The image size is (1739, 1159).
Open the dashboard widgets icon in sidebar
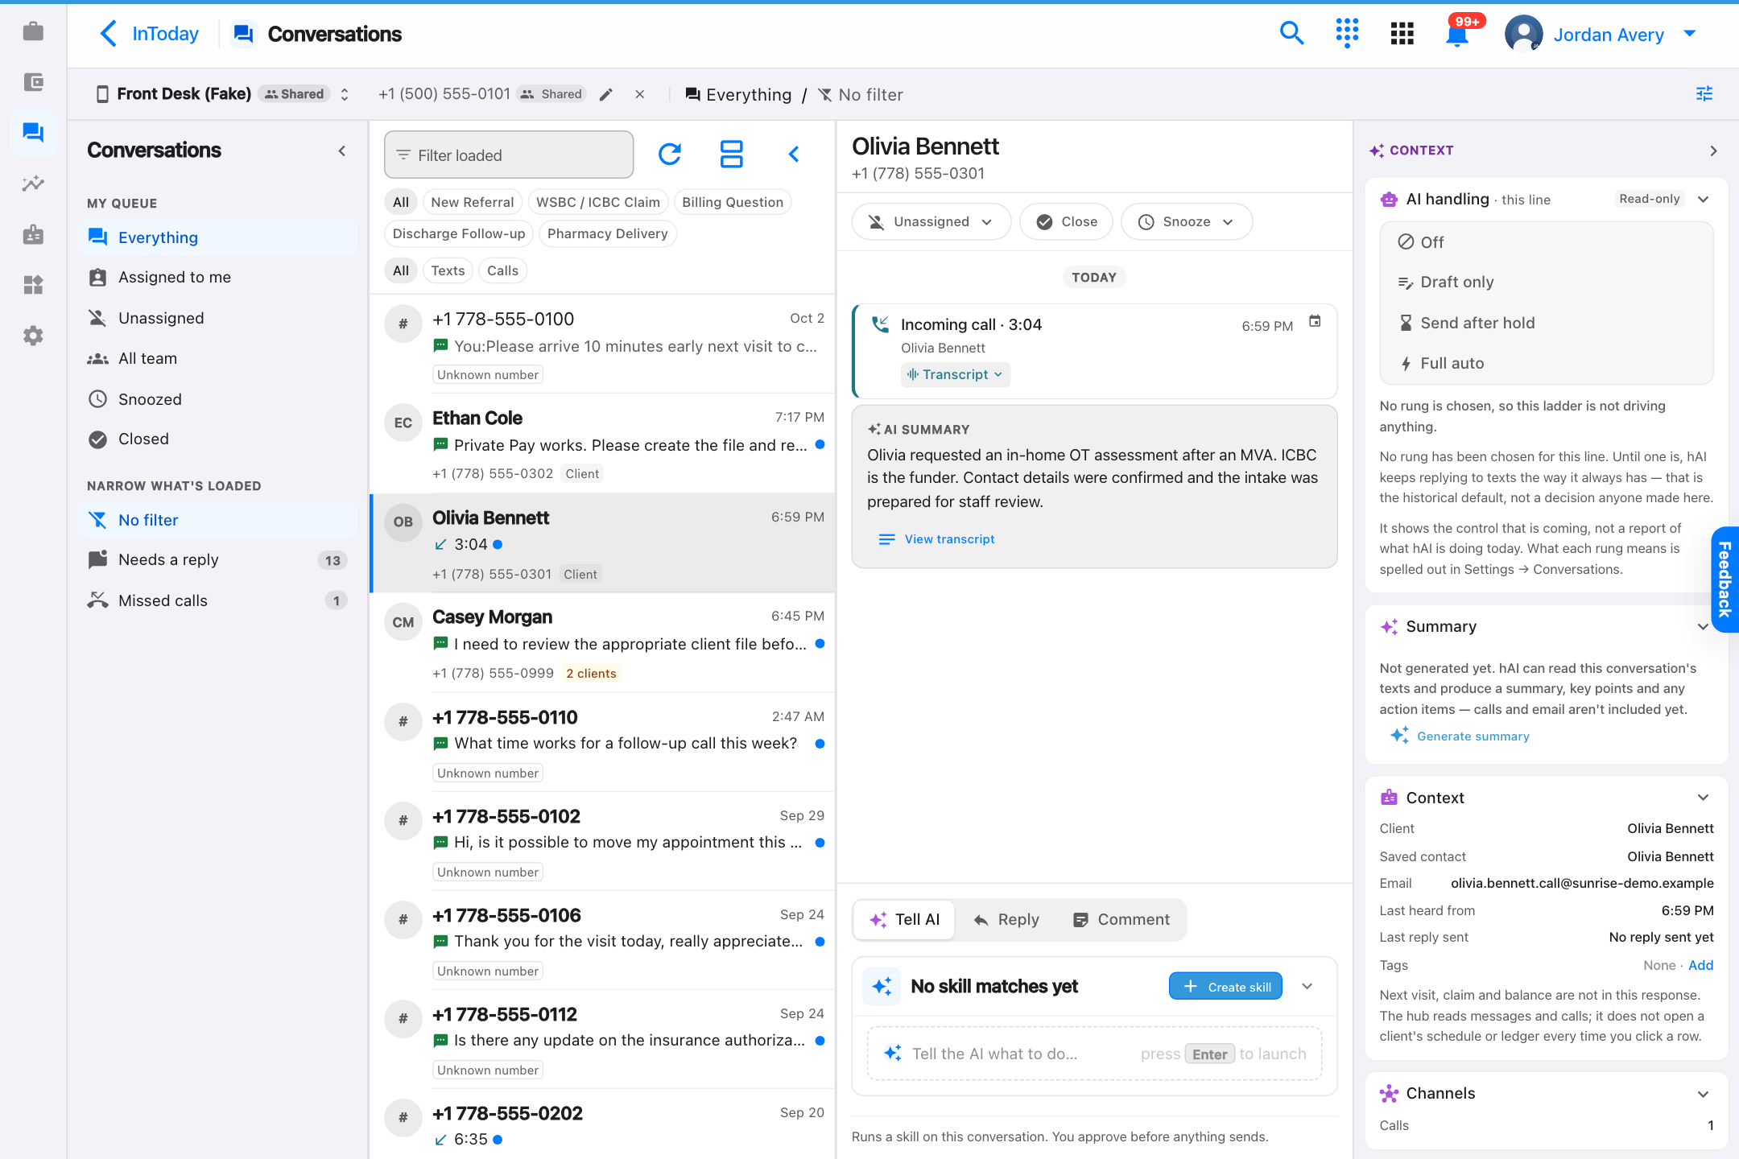pyautogui.click(x=33, y=285)
